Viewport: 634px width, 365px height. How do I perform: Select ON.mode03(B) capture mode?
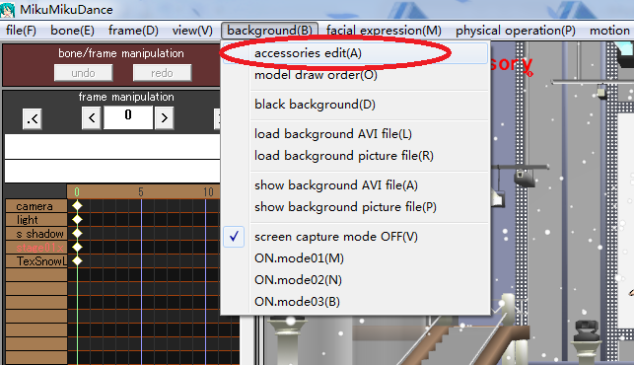(x=355, y=302)
